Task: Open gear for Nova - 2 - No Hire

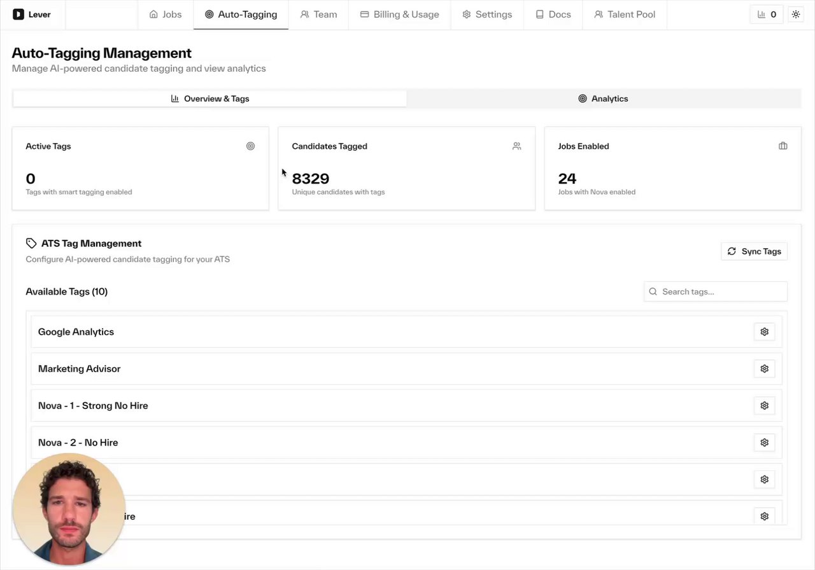Action: tap(764, 442)
